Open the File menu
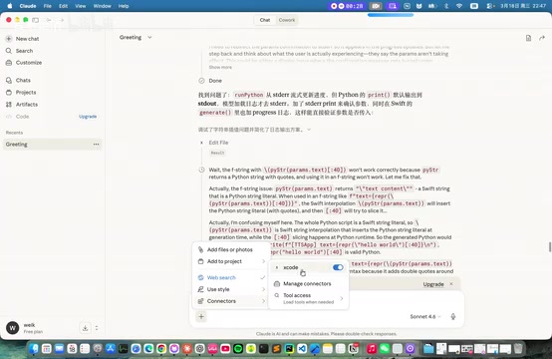Viewport: 552px width, 359px height. pyautogui.click(x=48, y=6)
